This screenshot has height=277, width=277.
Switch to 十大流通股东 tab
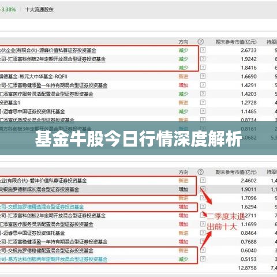[39, 9]
